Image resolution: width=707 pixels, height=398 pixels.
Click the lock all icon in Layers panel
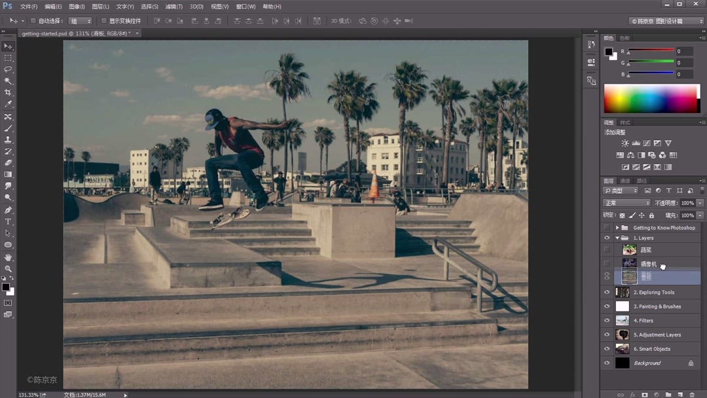click(651, 215)
